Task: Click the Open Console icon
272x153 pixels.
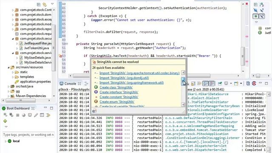Action: coord(236,84)
